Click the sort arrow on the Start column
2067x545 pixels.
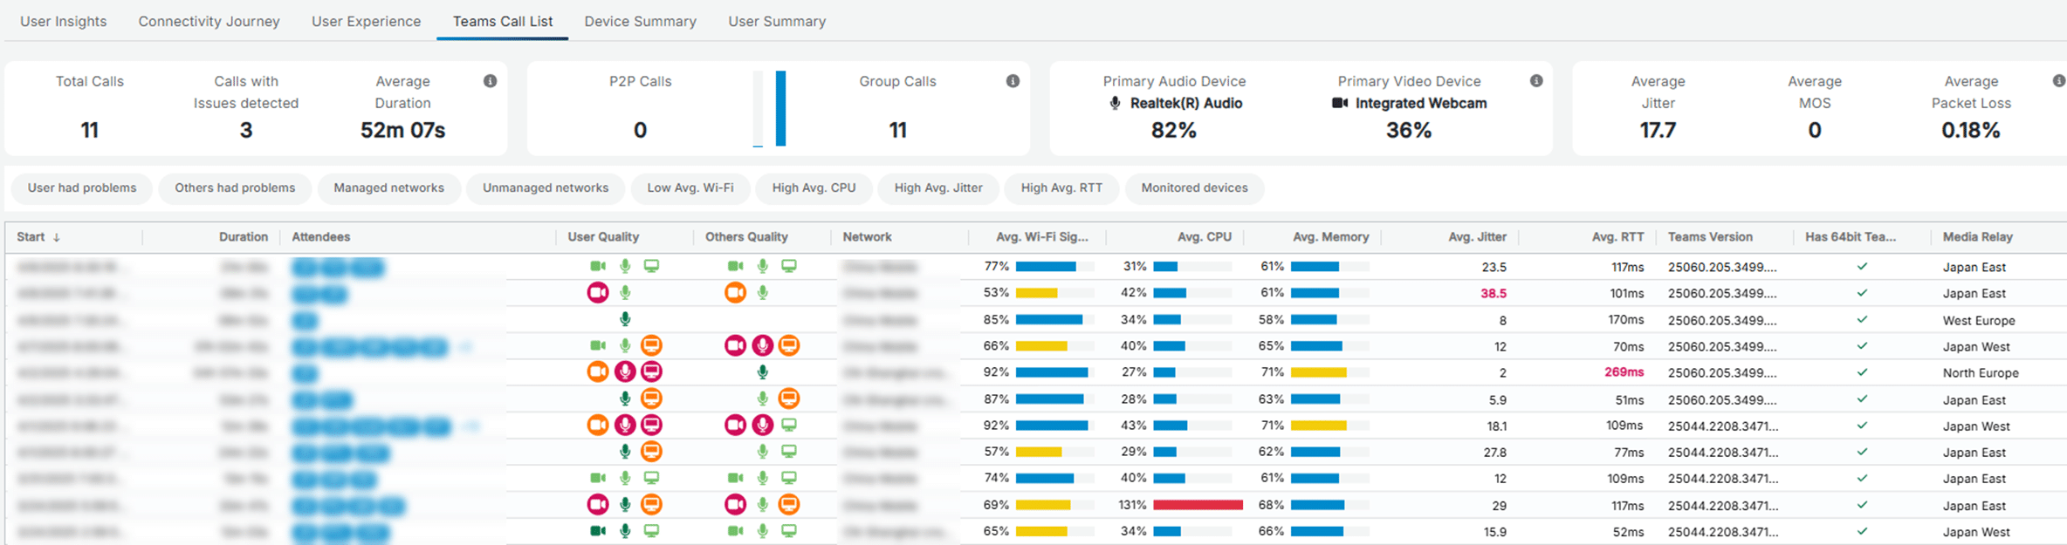(x=57, y=237)
